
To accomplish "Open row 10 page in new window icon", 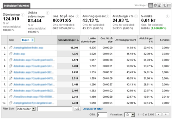I will click(11, 103).
